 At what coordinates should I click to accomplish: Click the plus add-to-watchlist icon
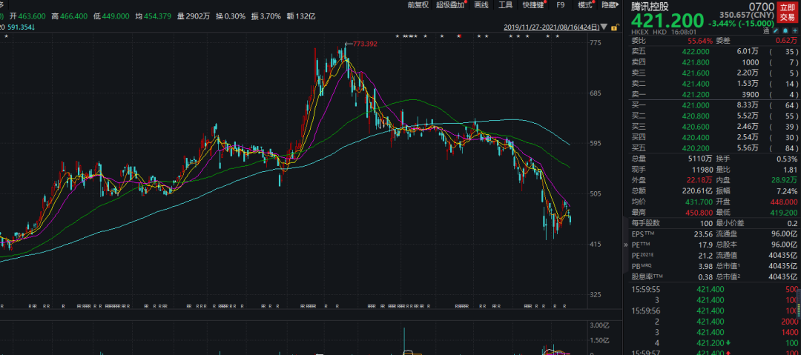pyautogui.click(x=794, y=31)
